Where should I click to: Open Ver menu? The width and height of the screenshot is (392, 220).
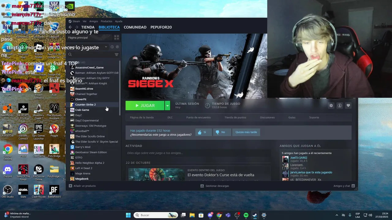point(85,21)
